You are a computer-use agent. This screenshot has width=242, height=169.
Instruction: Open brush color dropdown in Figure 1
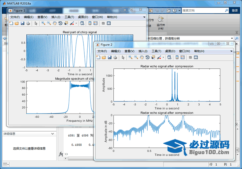tap(76, 23)
